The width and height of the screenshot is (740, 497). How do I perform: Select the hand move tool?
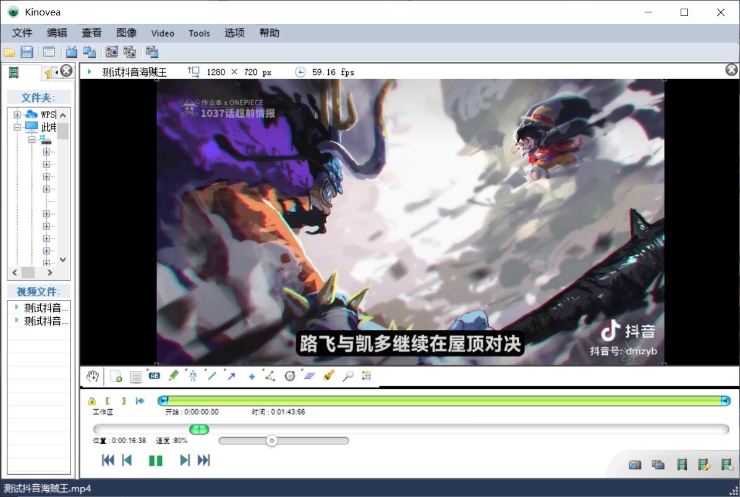(93, 376)
